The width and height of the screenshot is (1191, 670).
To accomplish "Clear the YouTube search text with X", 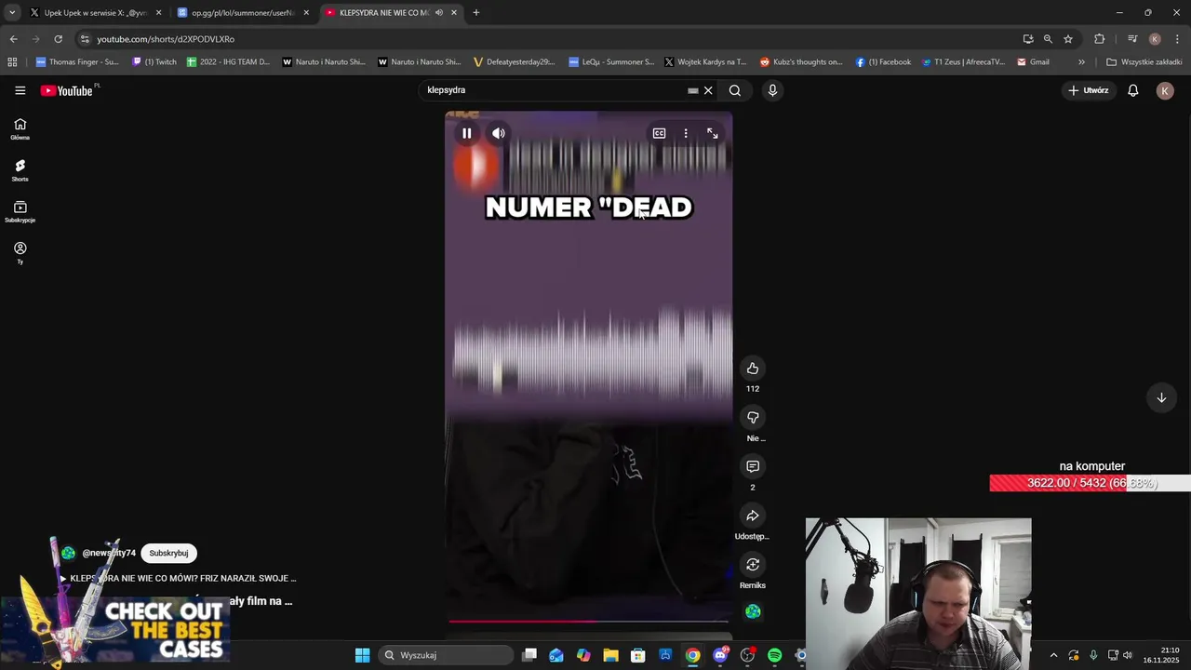I will (708, 90).
